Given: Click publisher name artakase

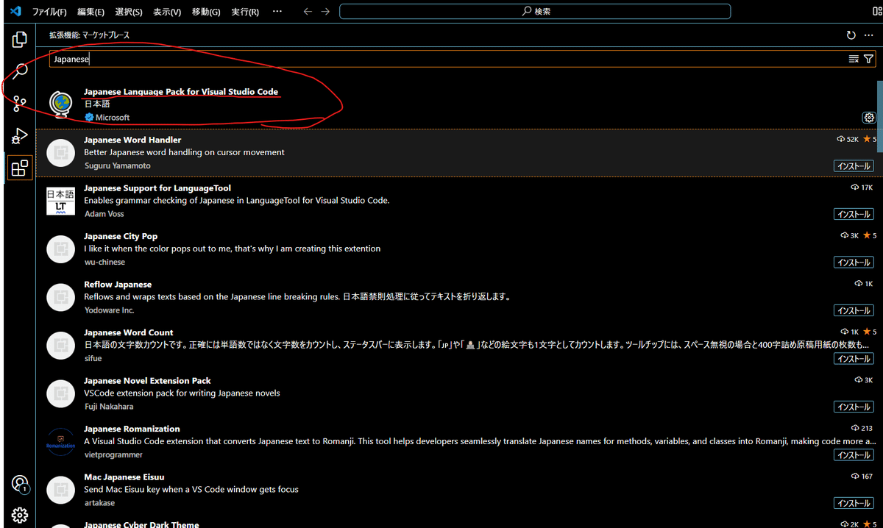Looking at the screenshot, I should (100, 503).
